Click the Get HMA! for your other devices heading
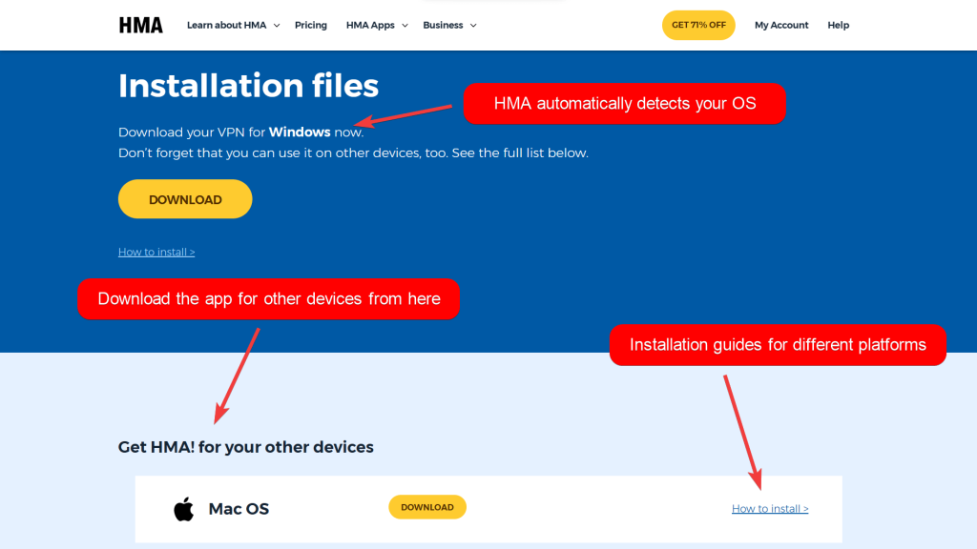 pos(245,447)
